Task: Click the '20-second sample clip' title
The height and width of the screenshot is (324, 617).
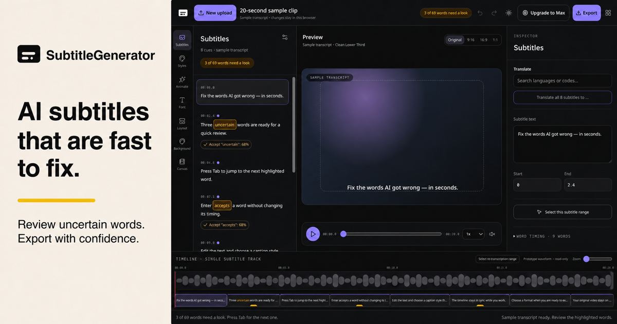Action: (268, 10)
